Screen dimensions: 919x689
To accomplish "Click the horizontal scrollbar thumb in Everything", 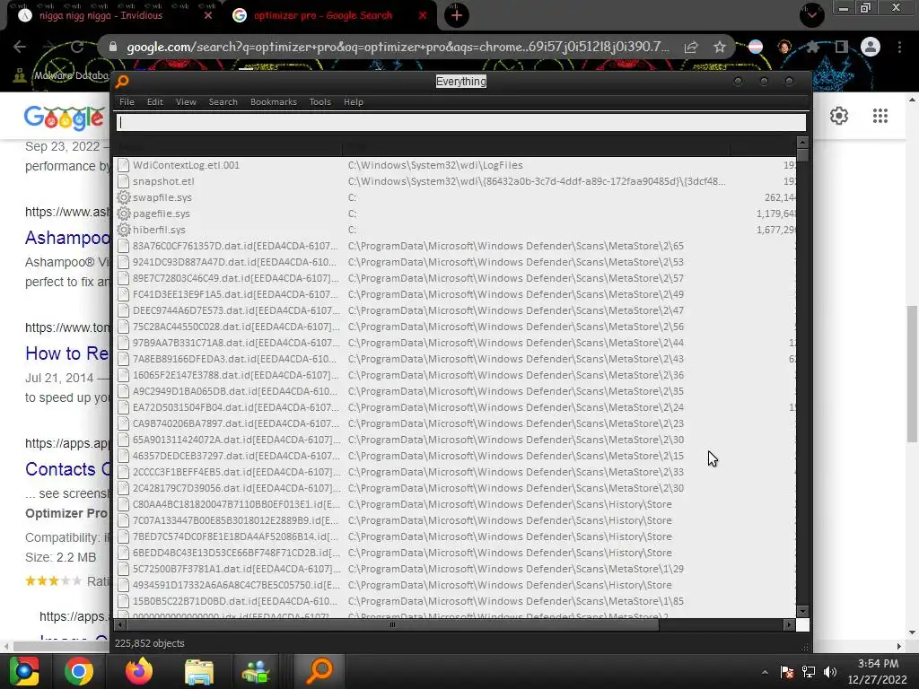I will [x=391, y=624].
